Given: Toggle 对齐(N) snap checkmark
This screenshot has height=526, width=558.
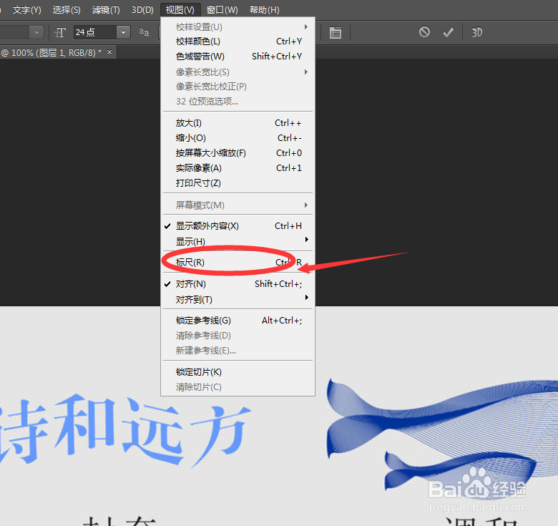Looking at the screenshot, I should tap(238, 284).
